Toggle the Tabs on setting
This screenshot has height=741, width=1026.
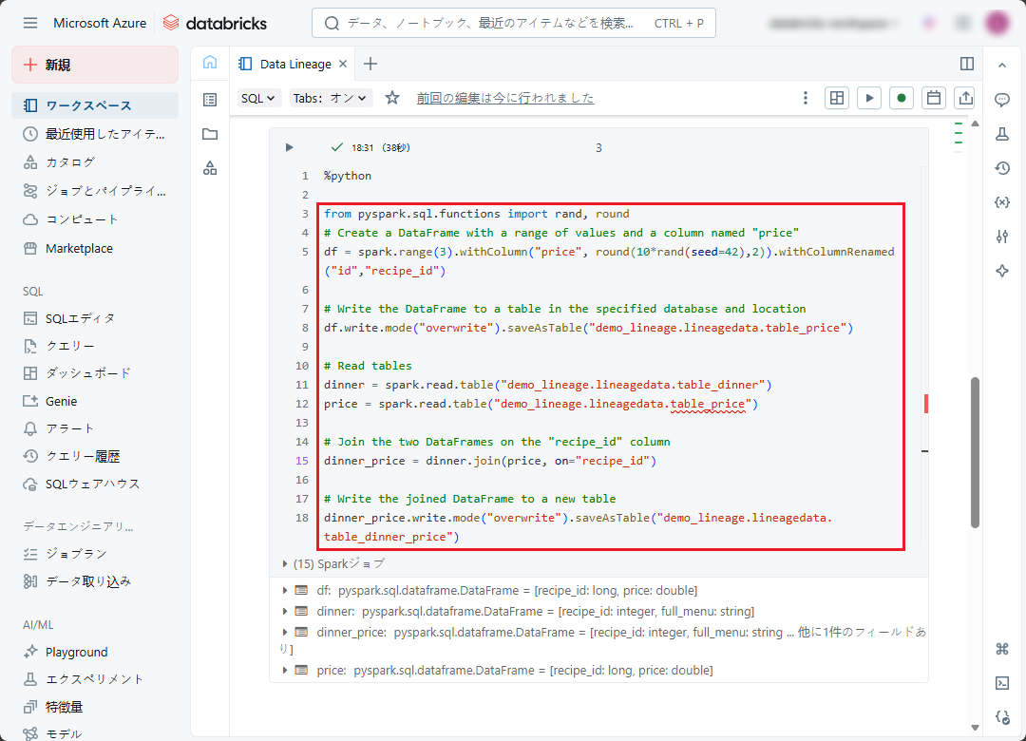point(331,98)
